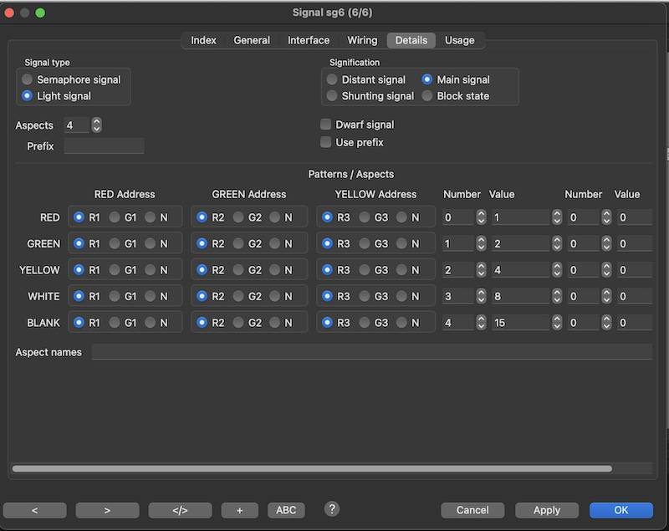Adjust BLANK row Value 15 stepper

click(x=557, y=323)
